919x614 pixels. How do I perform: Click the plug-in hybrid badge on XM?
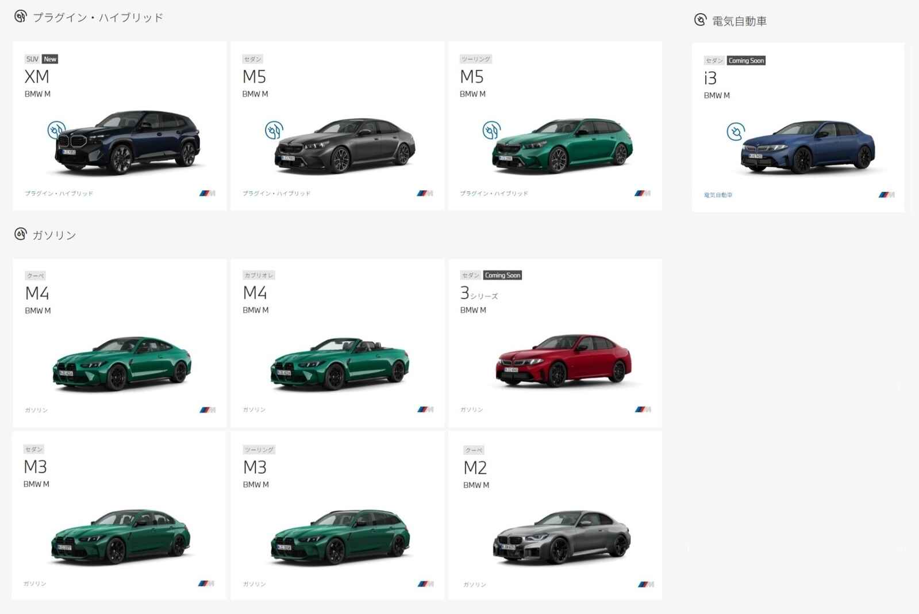click(x=56, y=130)
